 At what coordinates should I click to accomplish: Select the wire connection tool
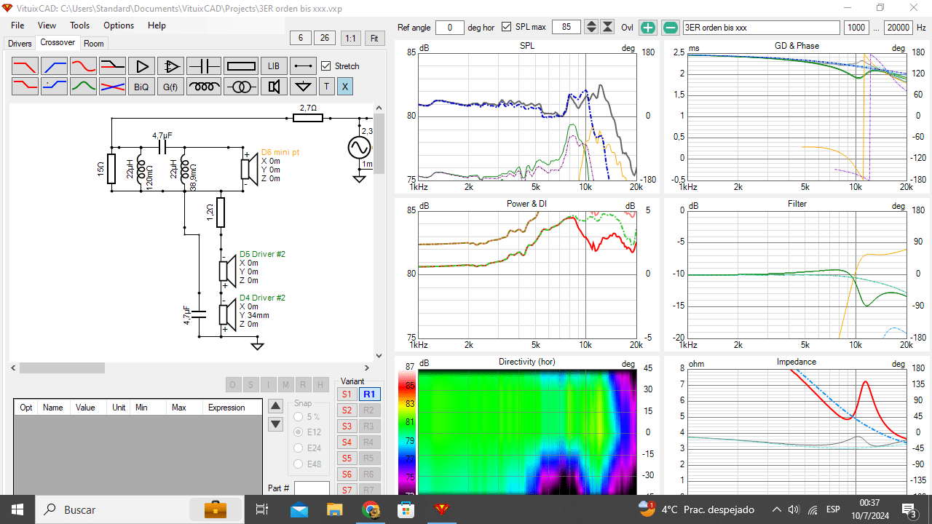click(x=303, y=66)
